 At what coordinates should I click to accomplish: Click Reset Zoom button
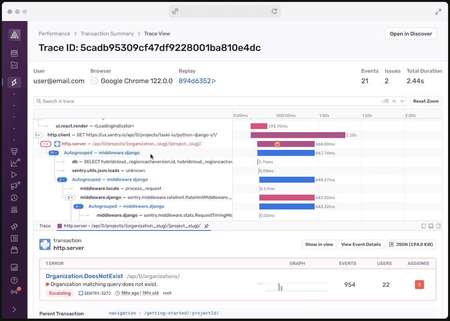point(426,101)
